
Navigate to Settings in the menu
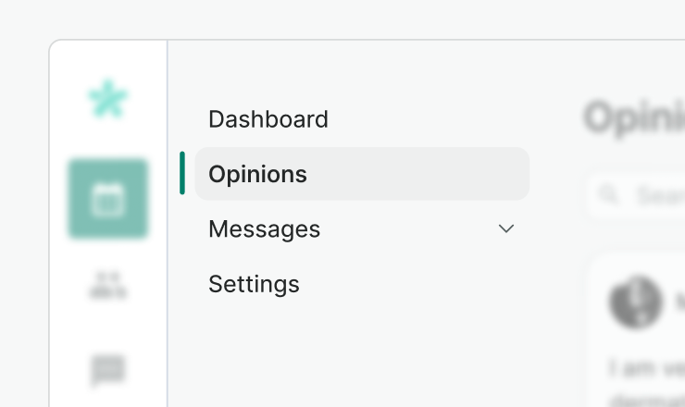255,284
